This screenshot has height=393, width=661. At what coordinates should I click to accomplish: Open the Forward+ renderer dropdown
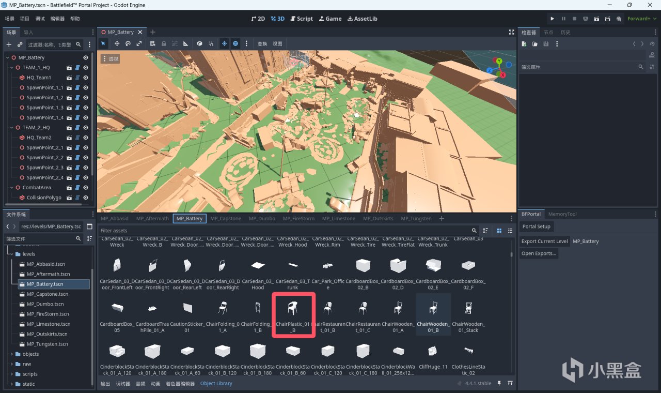(x=641, y=19)
